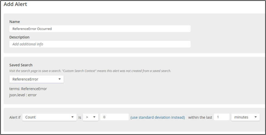Screen dimensions: 266x135
Task: Click the "json.level : error" text
Action: point(23,95)
